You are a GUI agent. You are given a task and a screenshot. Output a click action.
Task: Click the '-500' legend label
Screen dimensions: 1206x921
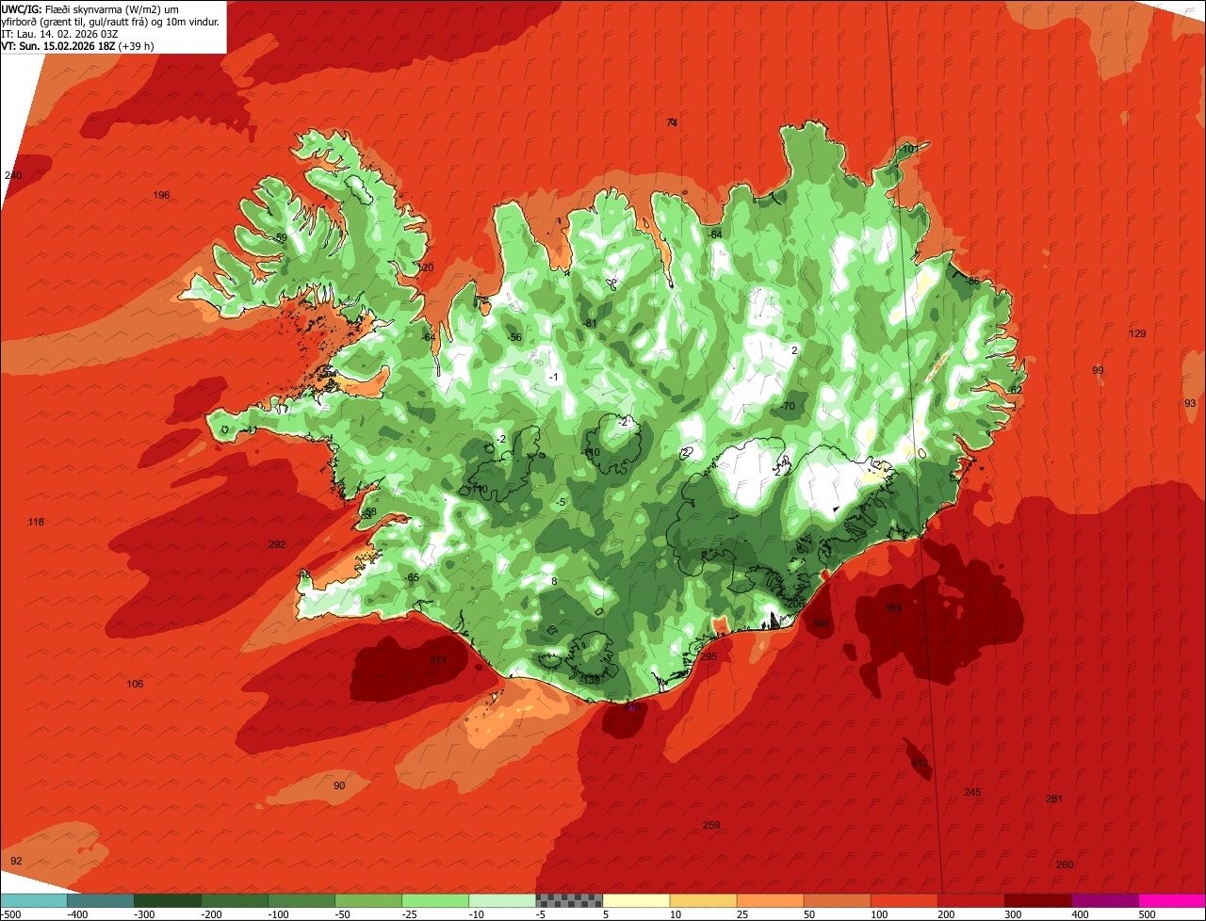coord(12,914)
